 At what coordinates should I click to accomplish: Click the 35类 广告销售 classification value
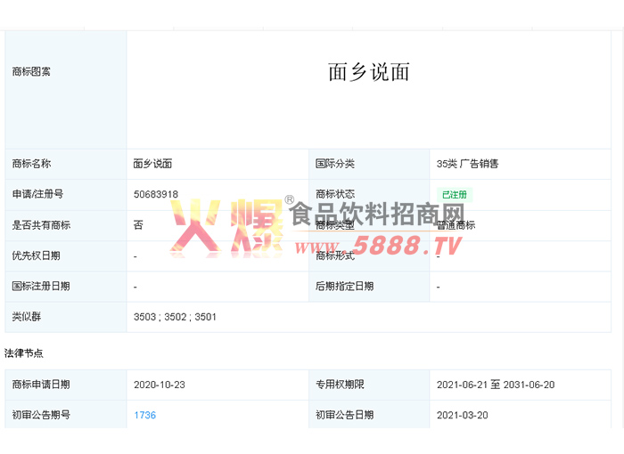click(467, 164)
